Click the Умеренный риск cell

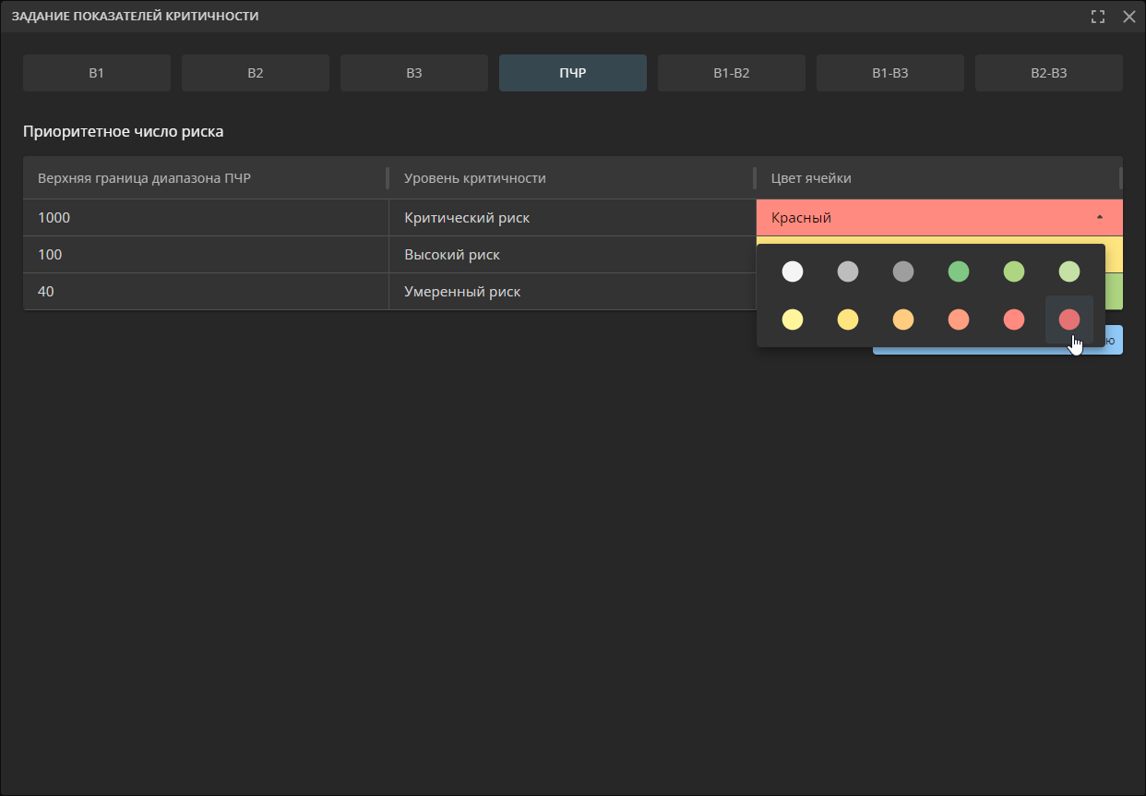click(x=572, y=292)
